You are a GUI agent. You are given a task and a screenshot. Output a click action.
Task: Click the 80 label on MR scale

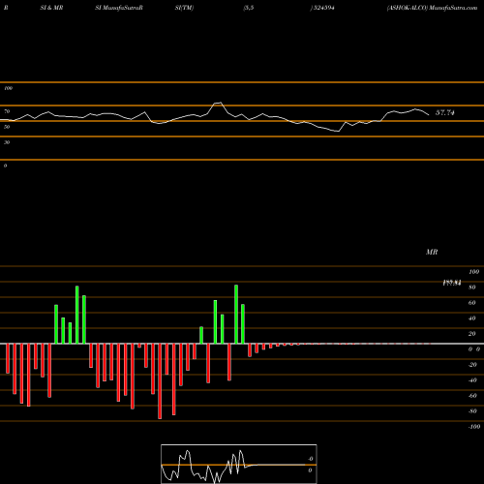(472, 287)
